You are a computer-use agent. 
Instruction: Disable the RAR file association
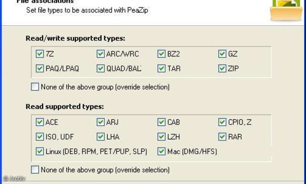coord(222,137)
